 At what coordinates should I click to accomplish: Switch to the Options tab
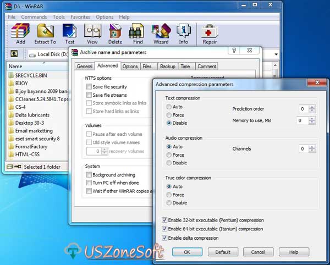click(x=130, y=67)
